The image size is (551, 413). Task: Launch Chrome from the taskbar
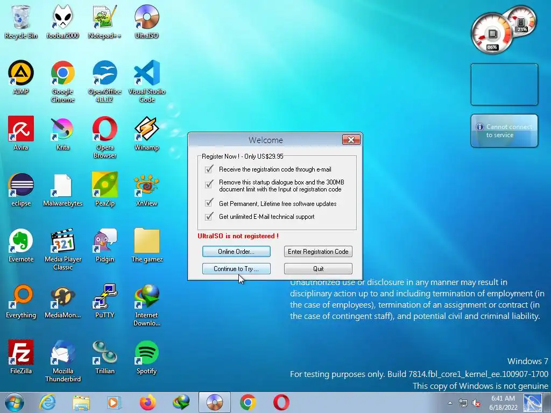248,402
